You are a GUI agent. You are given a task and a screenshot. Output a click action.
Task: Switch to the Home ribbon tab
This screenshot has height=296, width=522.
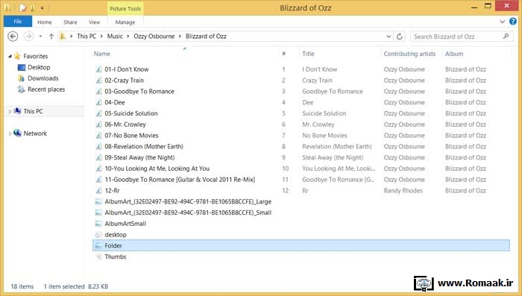tap(44, 22)
